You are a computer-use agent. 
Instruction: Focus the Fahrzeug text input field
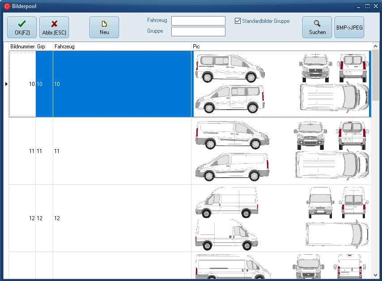tap(198, 21)
